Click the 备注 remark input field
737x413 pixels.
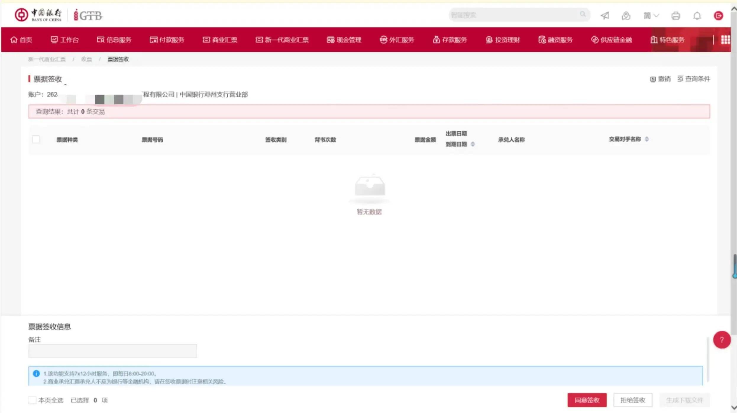coord(112,351)
